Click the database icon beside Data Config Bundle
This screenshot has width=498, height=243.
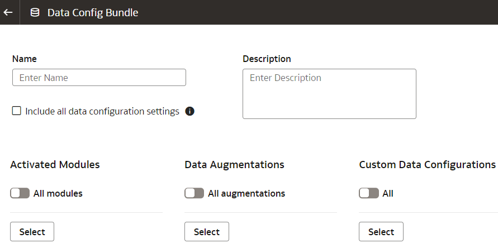point(35,12)
